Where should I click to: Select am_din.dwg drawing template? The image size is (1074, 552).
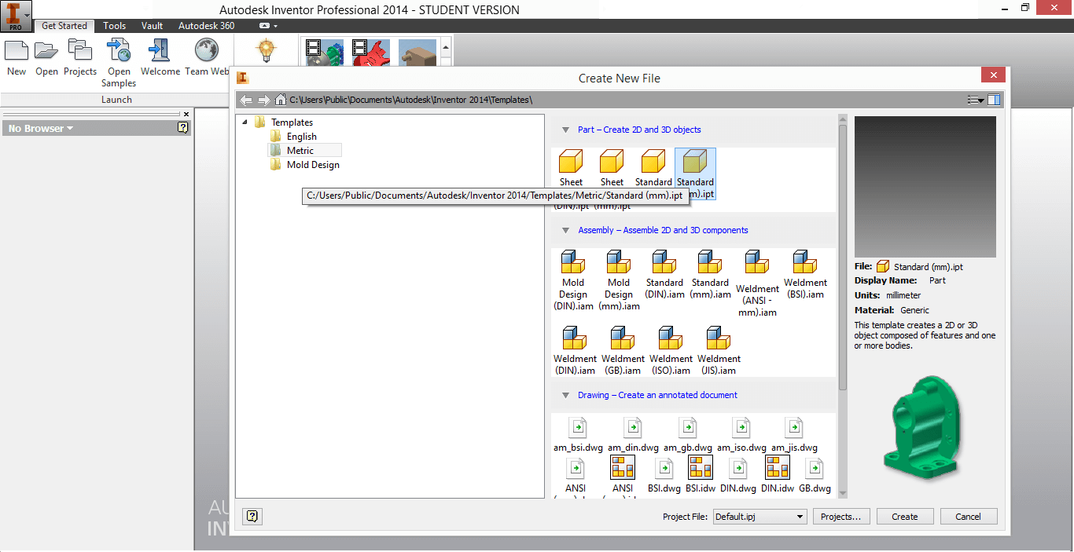pyautogui.click(x=633, y=435)
